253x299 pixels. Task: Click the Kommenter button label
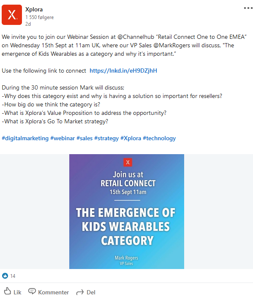53,292
